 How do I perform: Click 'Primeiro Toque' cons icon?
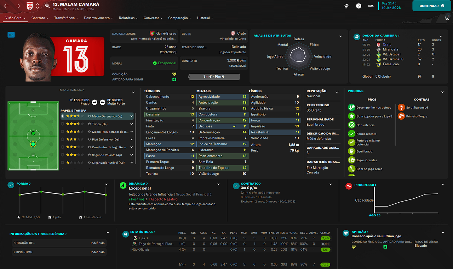[401, 116]
